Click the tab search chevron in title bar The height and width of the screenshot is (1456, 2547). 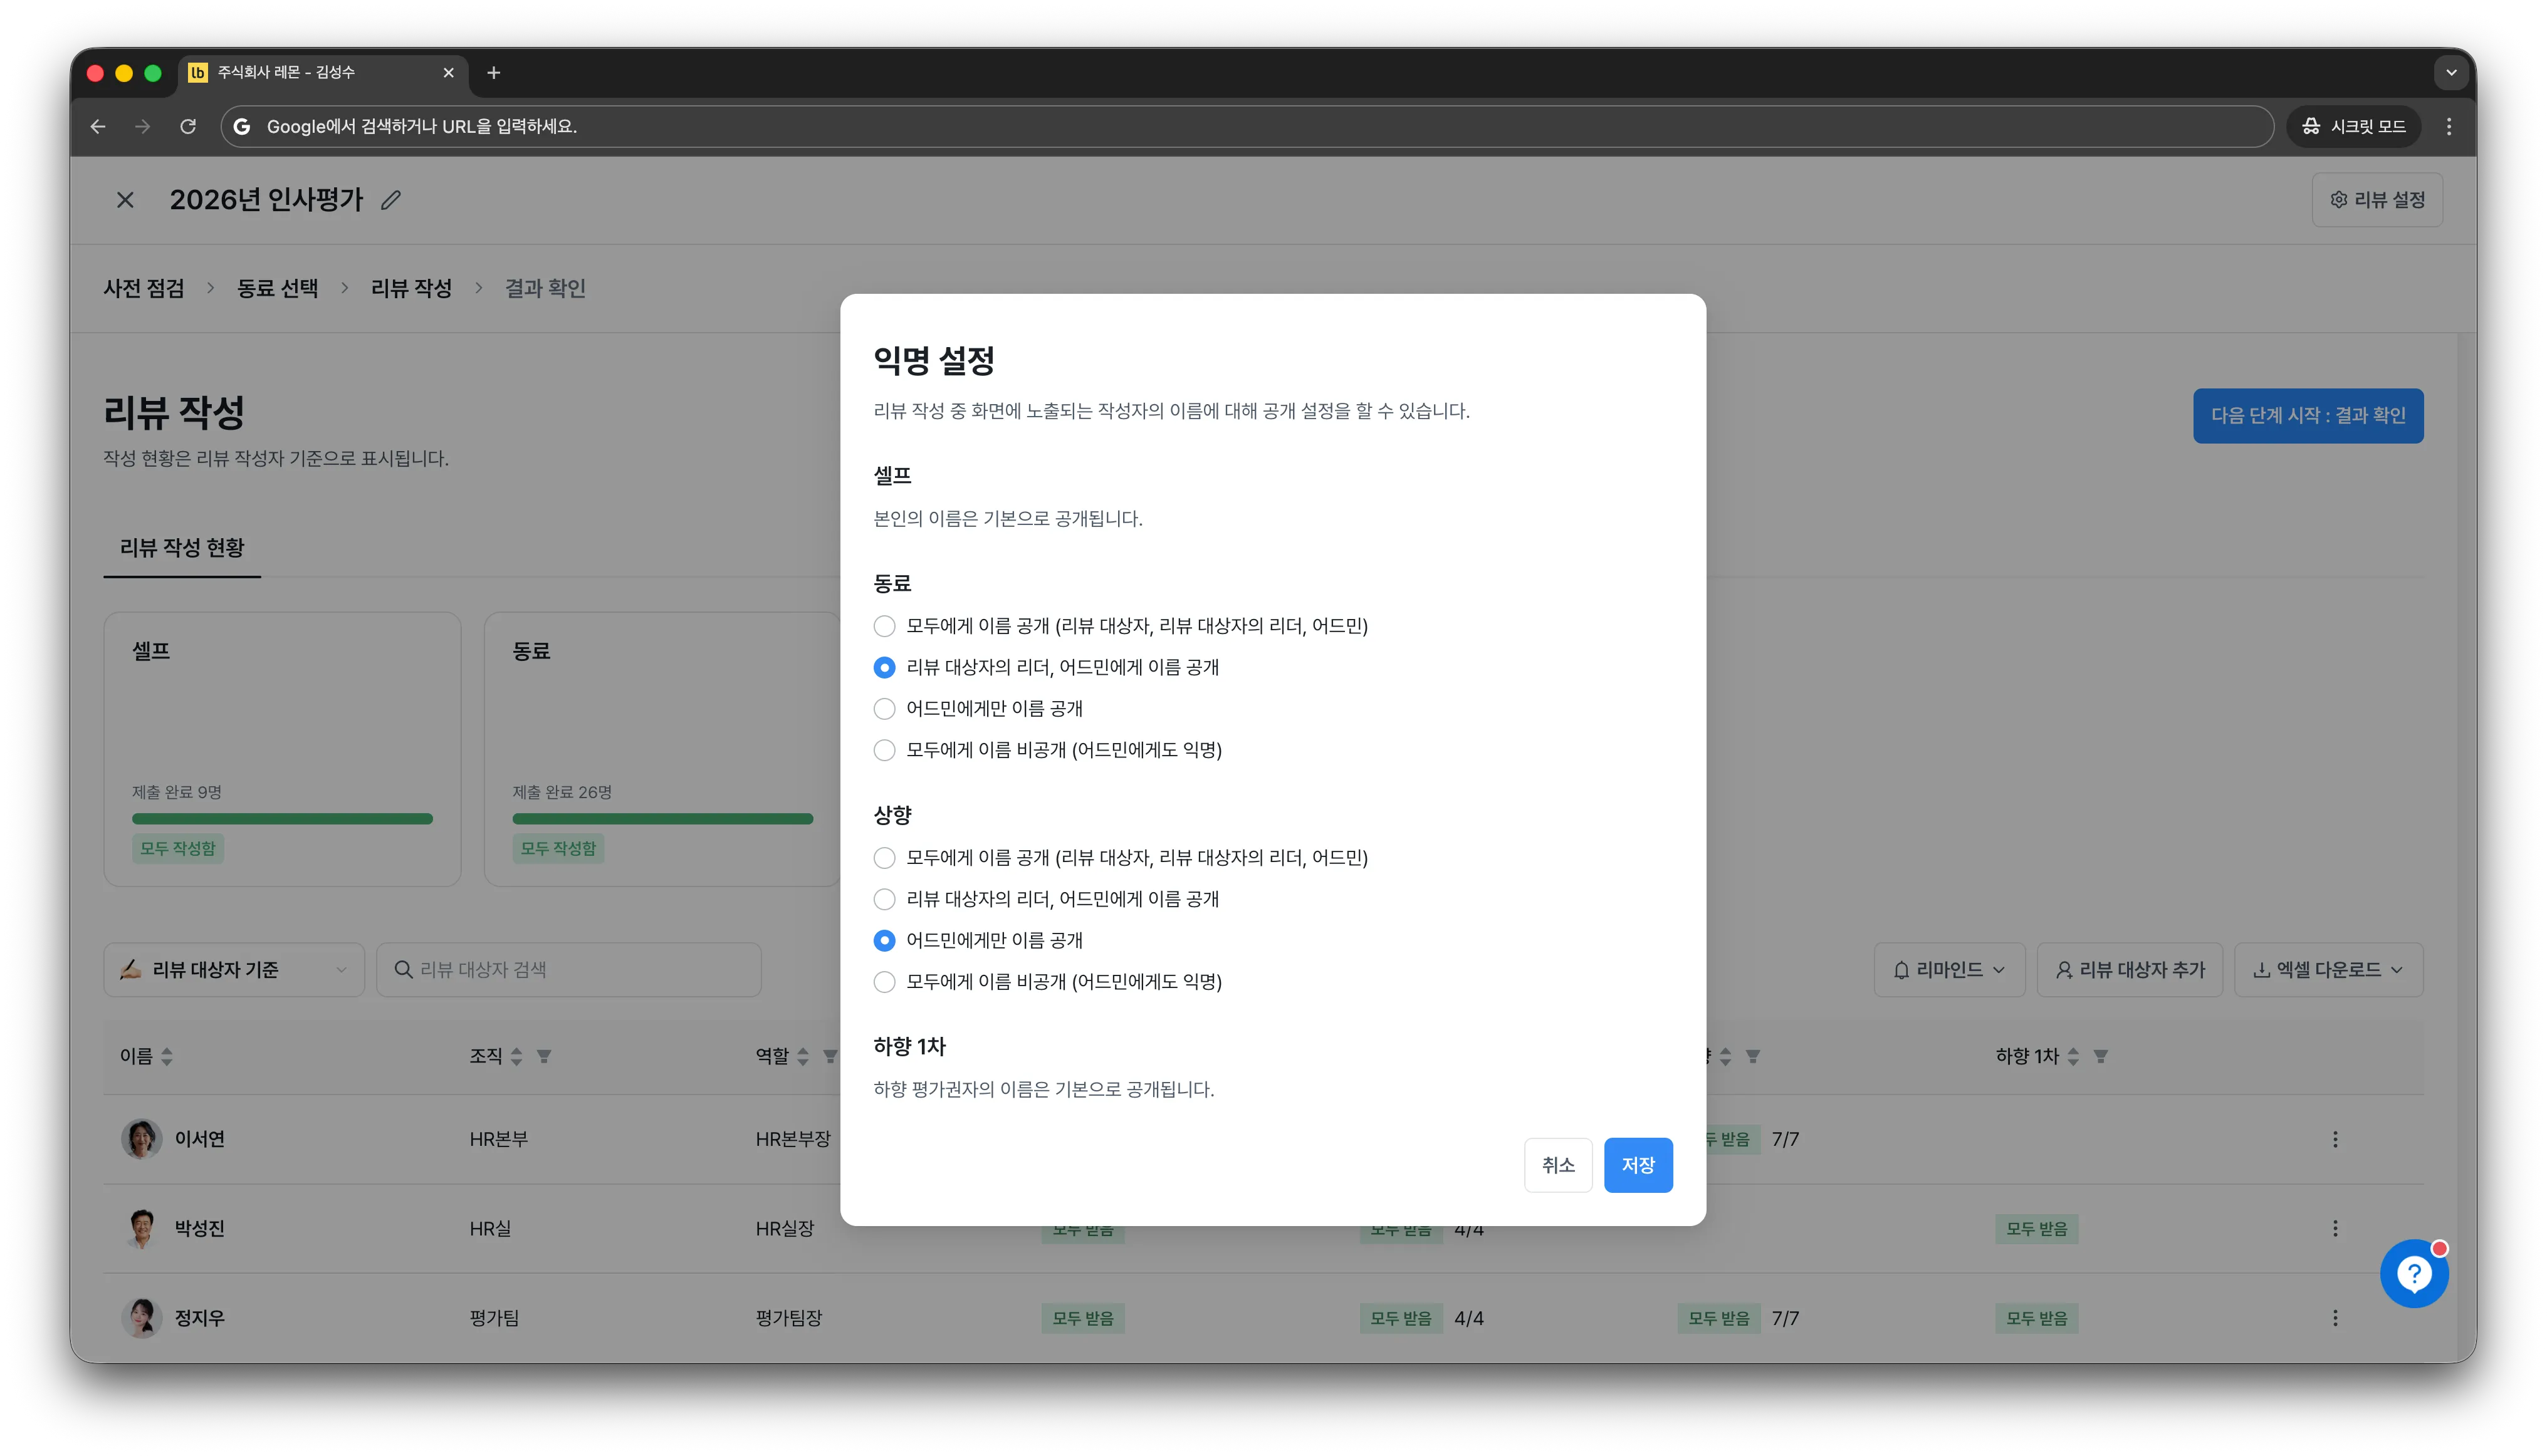coord(2451,72)
